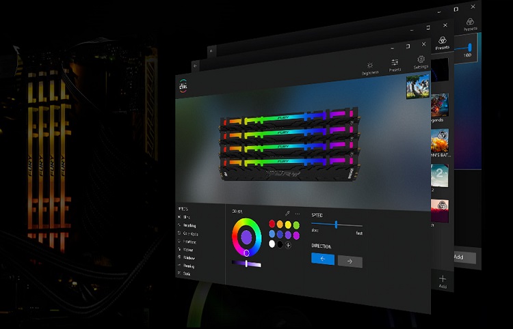Select the Static effect
The height and width of the screenshot is (329, 513).
pos(184,274)
